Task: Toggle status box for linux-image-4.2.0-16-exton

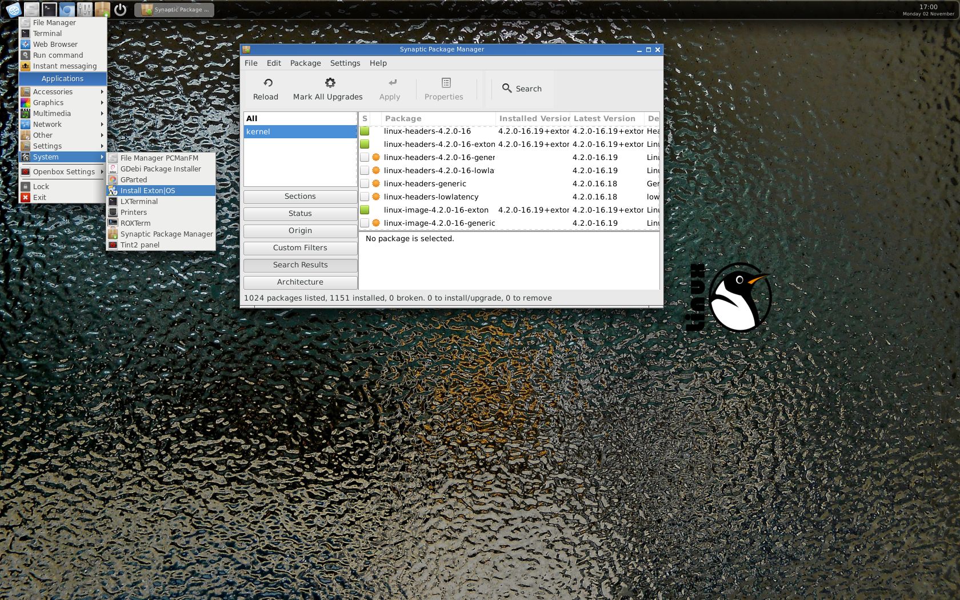Action: [x=365, y=210]
